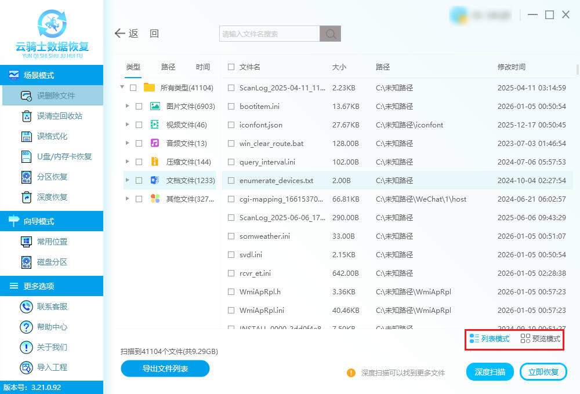
Task: Click the 立即恢复 button
Action: (543, 372)
